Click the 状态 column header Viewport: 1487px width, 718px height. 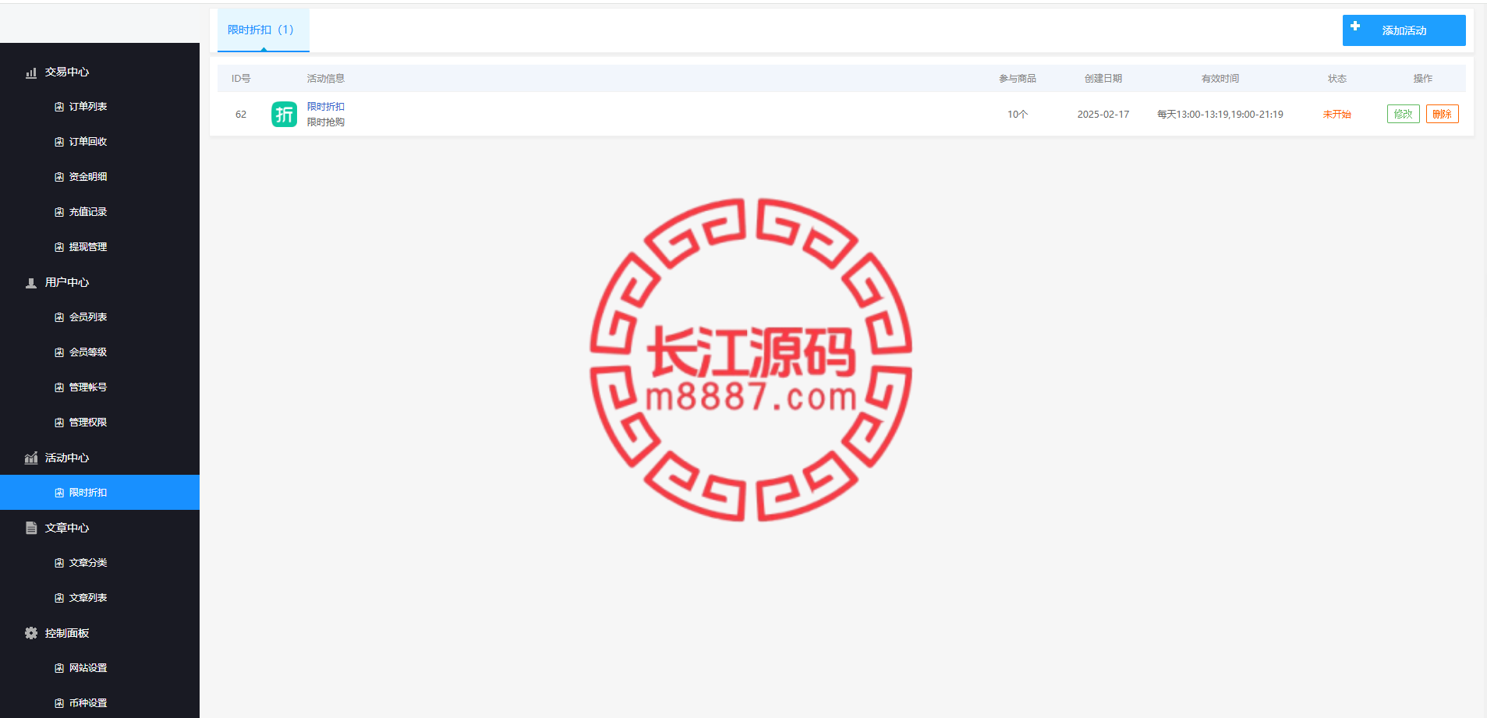(x=1337, y=79)
